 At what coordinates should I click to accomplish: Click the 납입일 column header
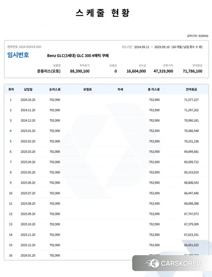28,89
